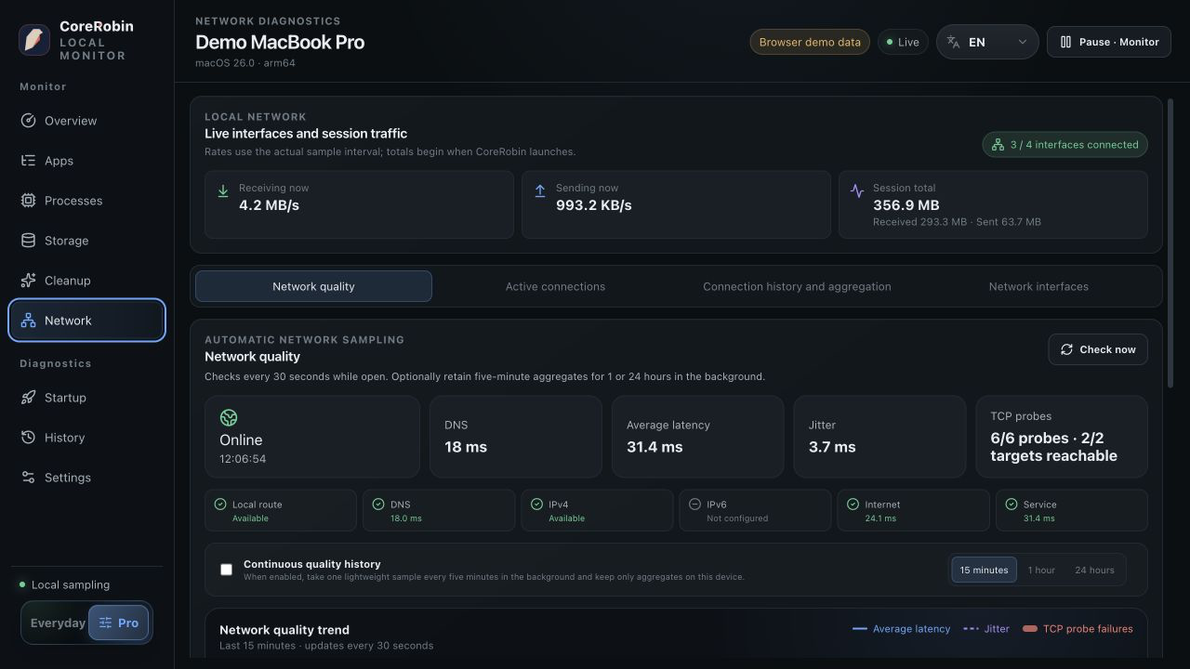Switch to Network interfaces tab
This screenshot has width=1190, height=669.
click(1038, 286)
